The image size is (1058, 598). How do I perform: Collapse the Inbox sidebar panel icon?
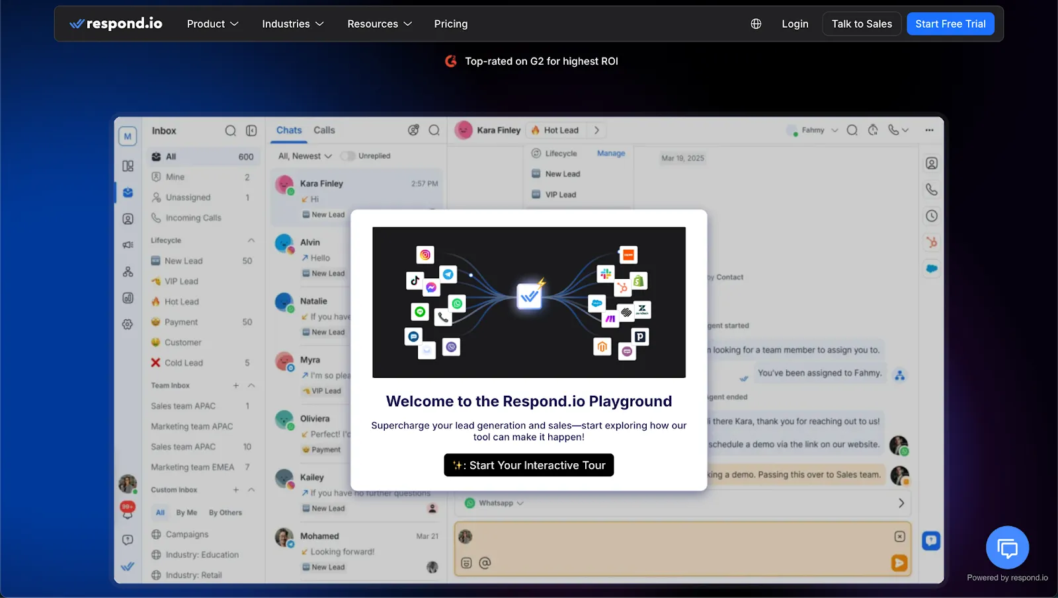point(251,131)
